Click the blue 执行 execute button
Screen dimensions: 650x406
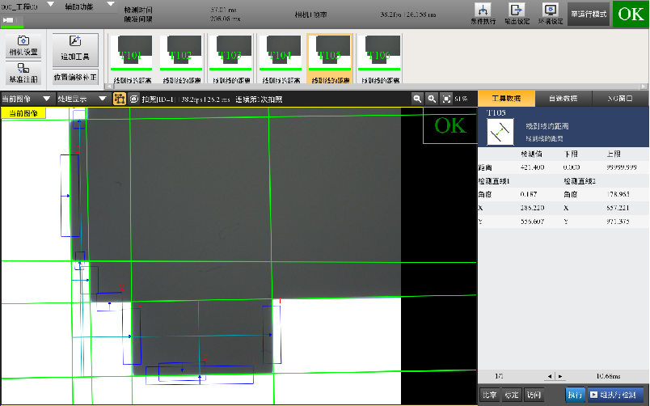coord(575,395)
